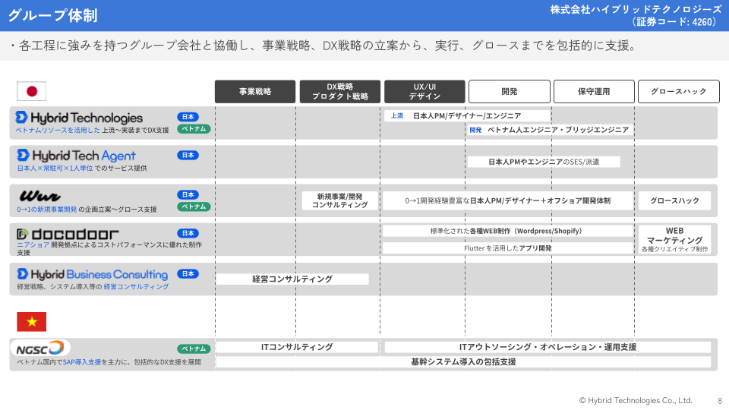Click 経営戦略、システム導入等の description text
Image resolution: width=729 pixels, height=410 pixels.
pos(93,287)
